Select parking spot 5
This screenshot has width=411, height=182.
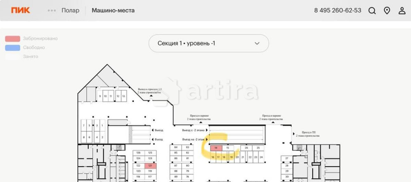click(89, 126)
